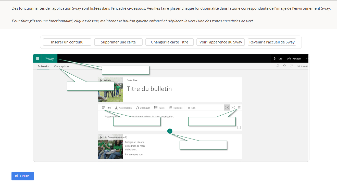The height and width of the screenshot is (187, 337).
Task: Click the undo arrow icon
Action: (x=284, y=66)
